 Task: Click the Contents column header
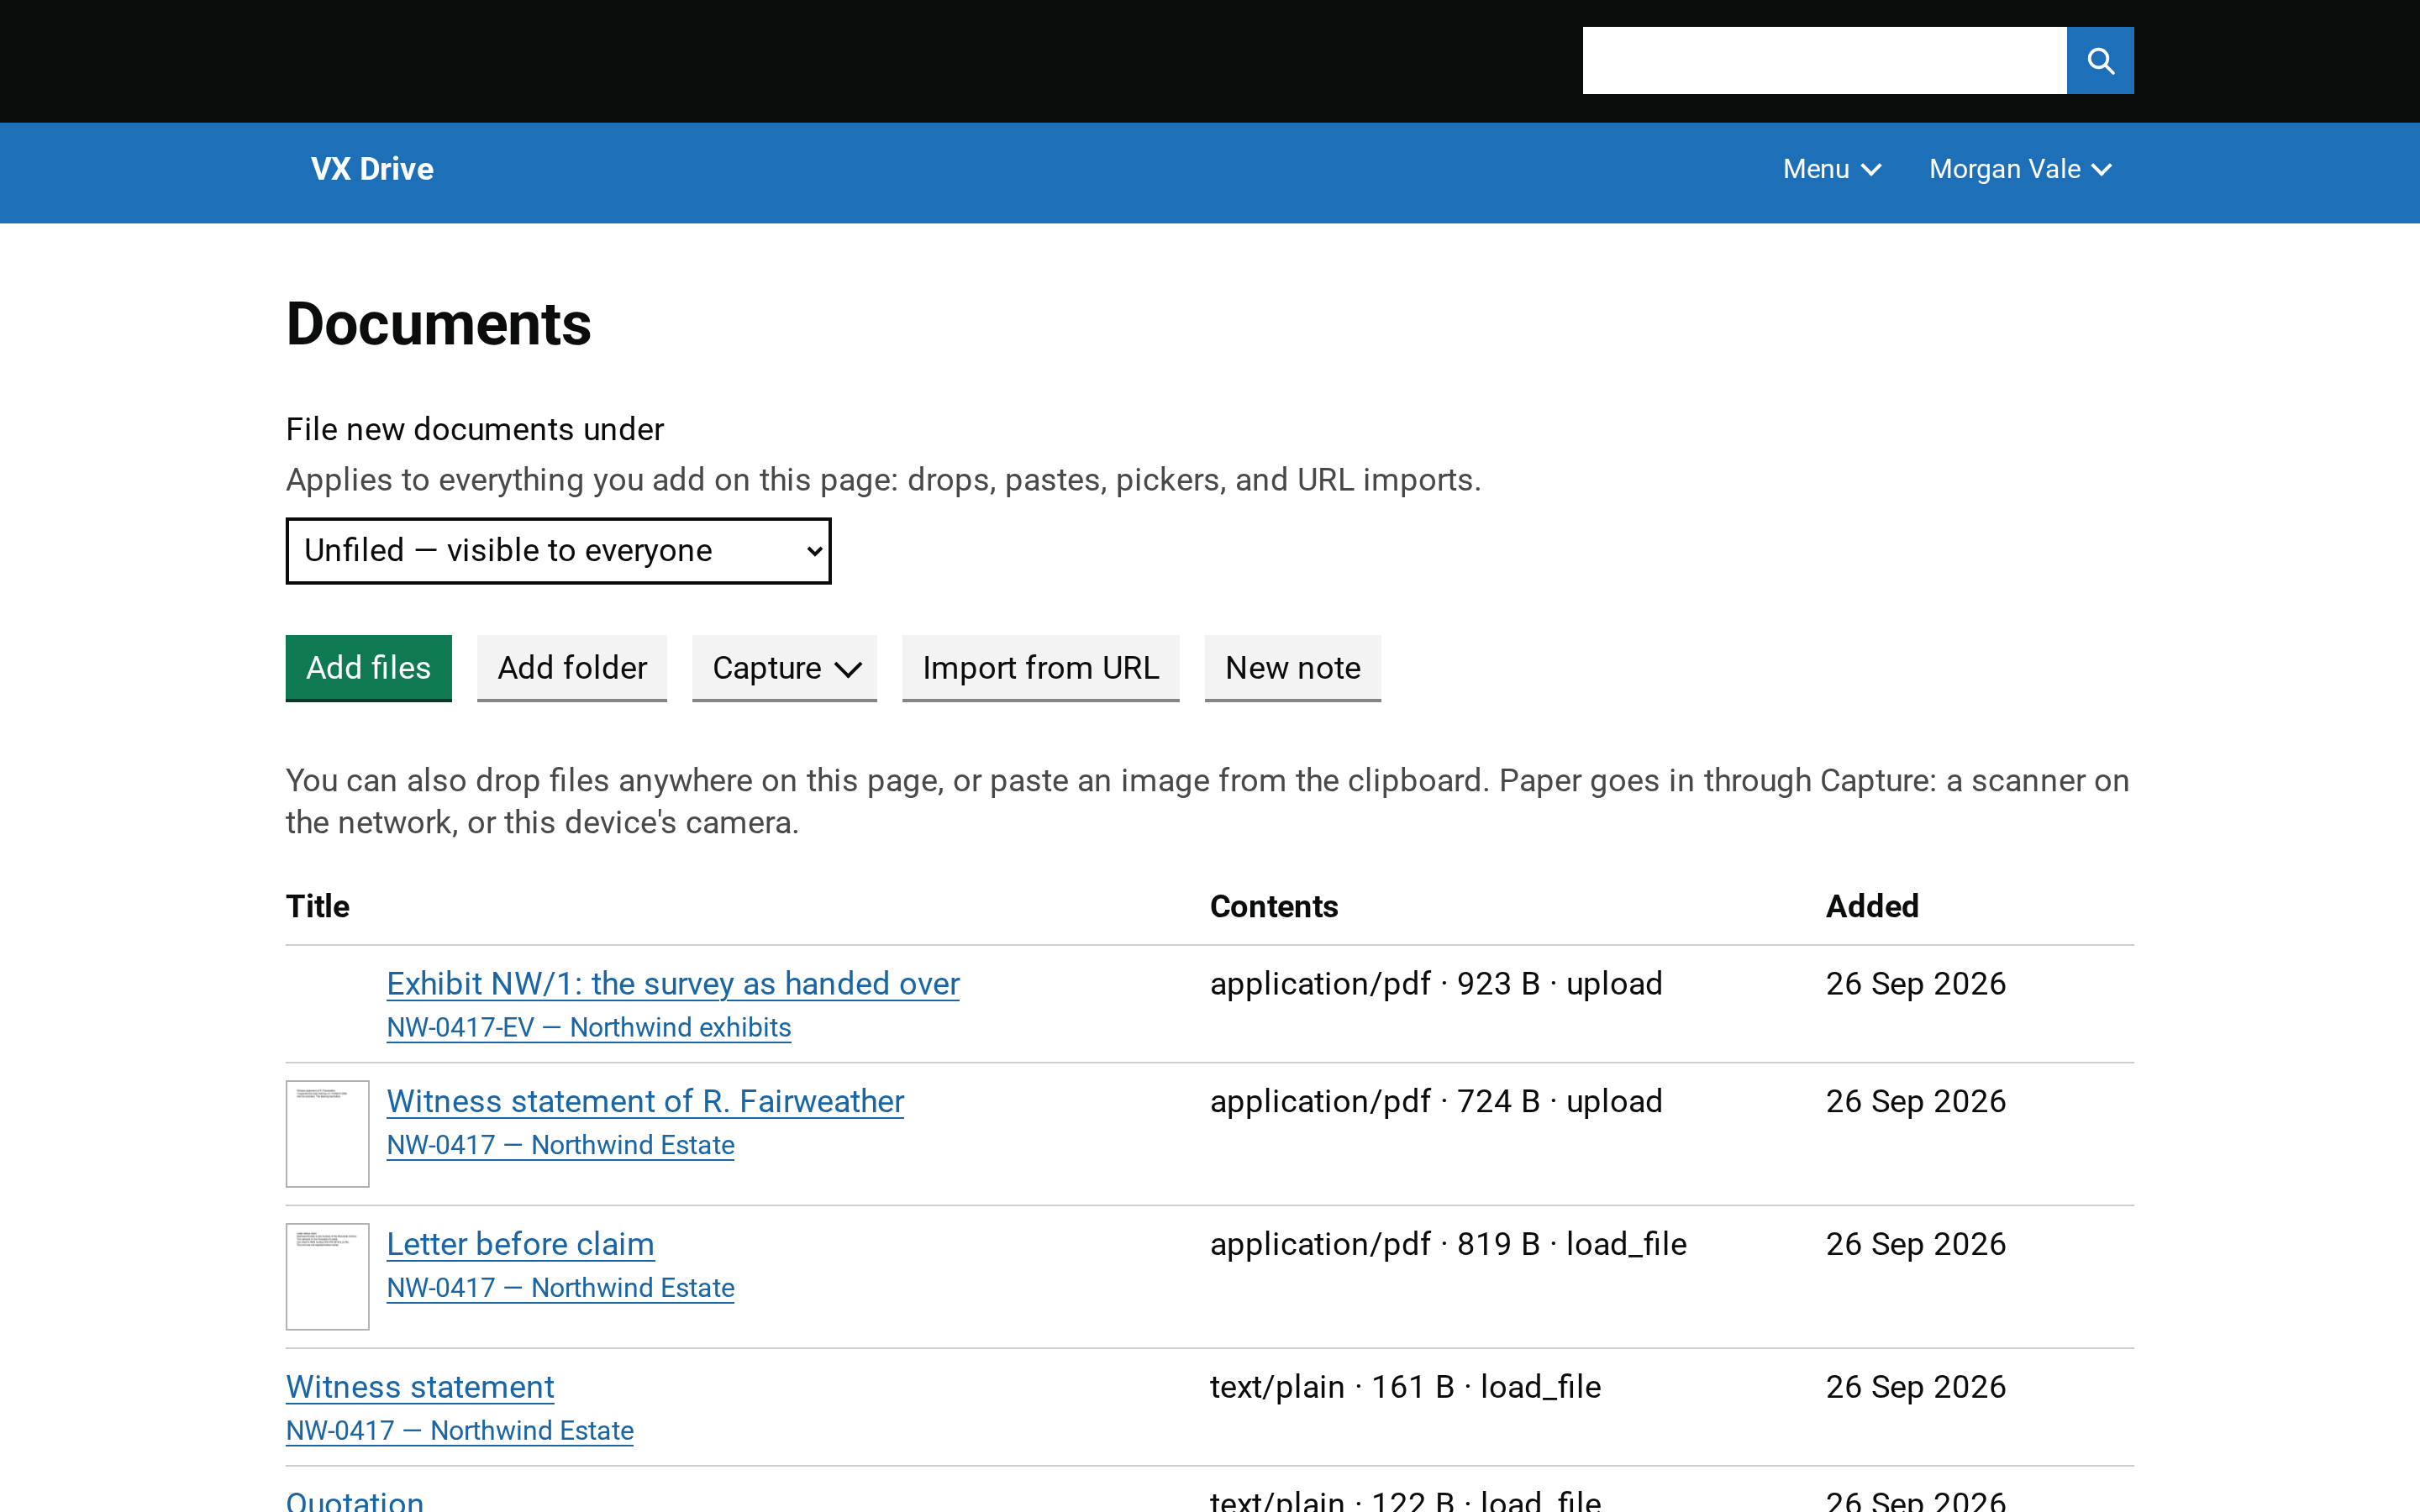pos(1274,907)
